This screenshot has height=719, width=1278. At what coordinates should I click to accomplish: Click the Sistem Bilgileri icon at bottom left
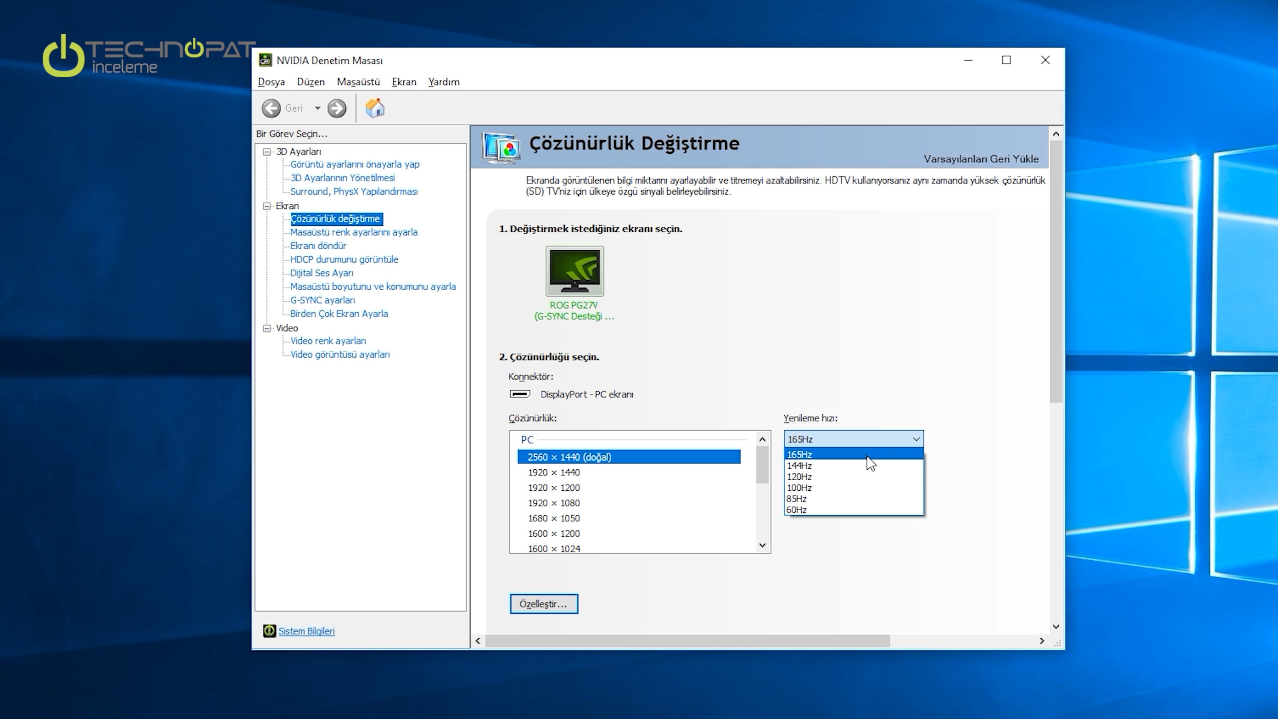269,631
